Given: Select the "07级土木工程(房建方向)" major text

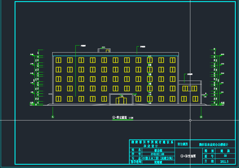Looking at the screenshot, I should [x=158, y=158].
